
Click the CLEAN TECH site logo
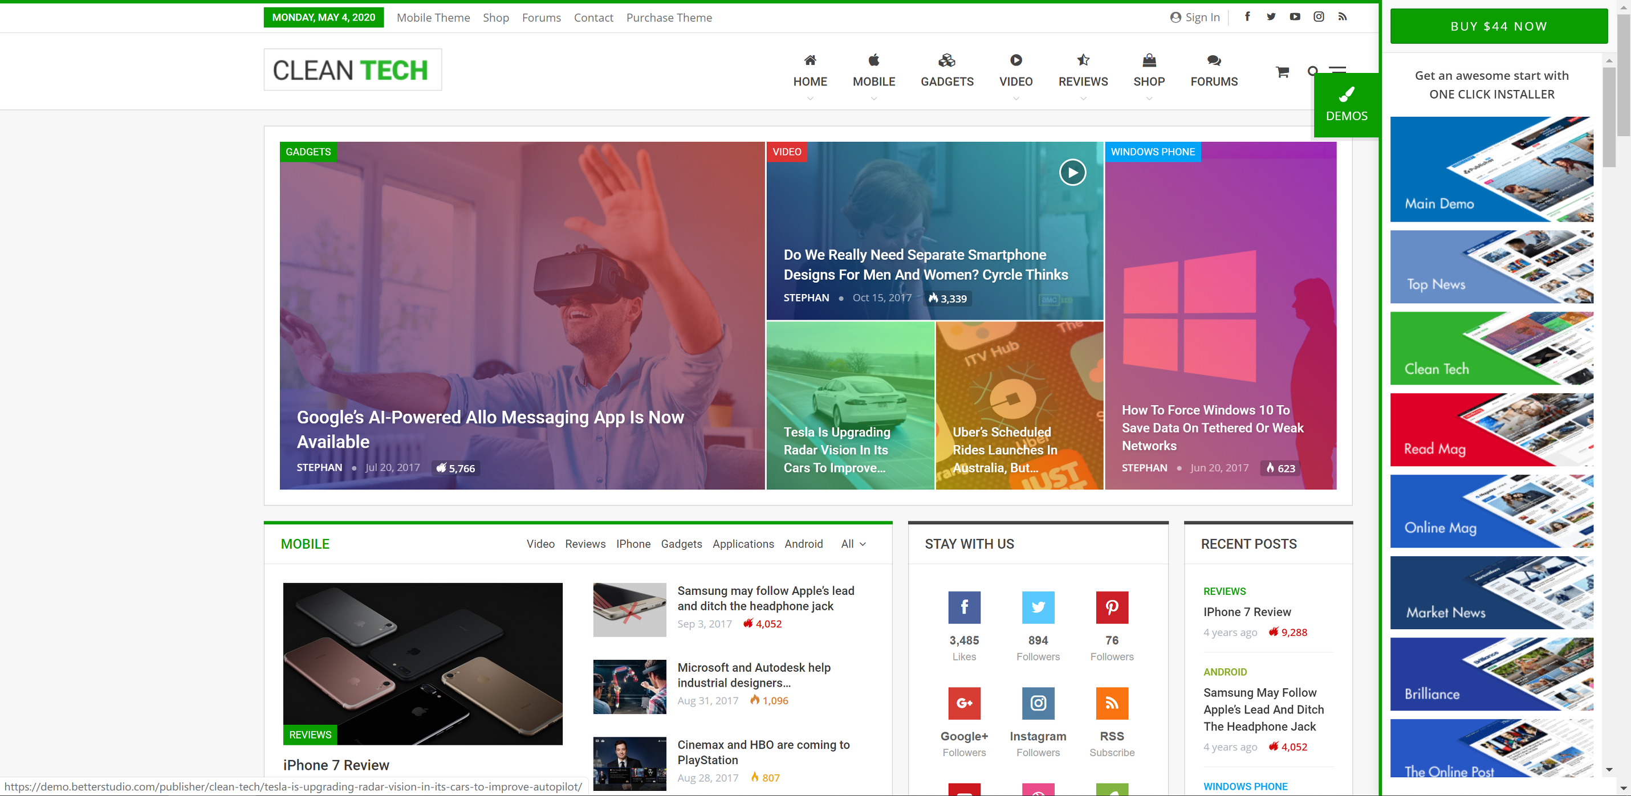[353, 70]
